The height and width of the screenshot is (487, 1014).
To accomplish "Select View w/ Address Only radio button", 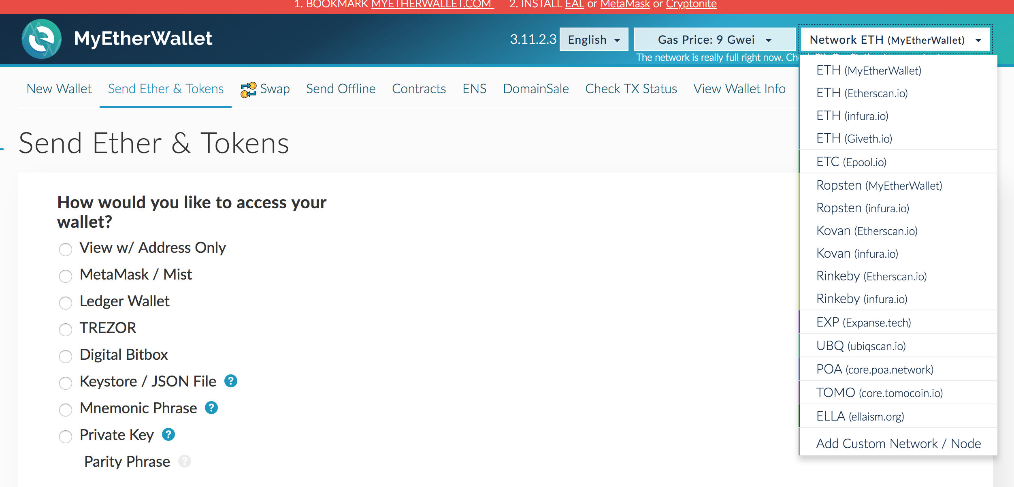I will pyautogui.click(x=66, y=249).
